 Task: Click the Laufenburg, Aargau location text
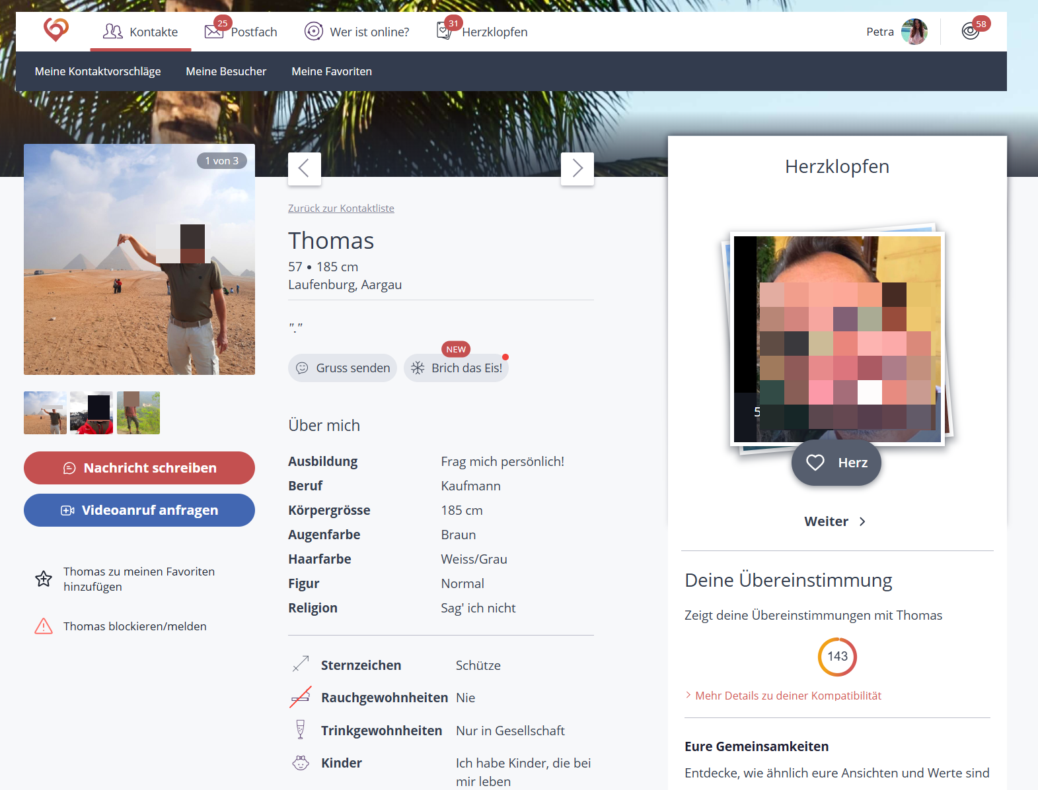[345, 284]
